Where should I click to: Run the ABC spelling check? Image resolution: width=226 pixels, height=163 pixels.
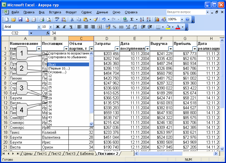(57, 19)
